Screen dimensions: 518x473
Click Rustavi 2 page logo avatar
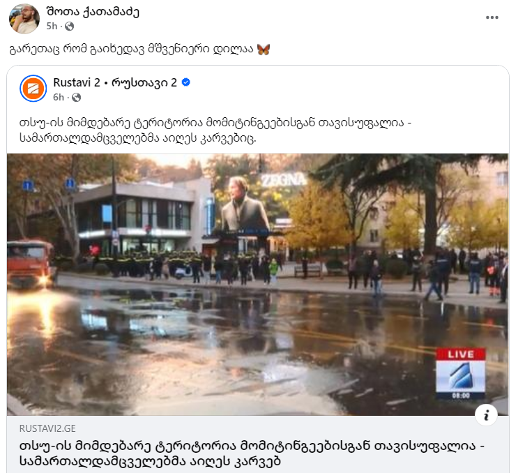[x=33, y=89]
